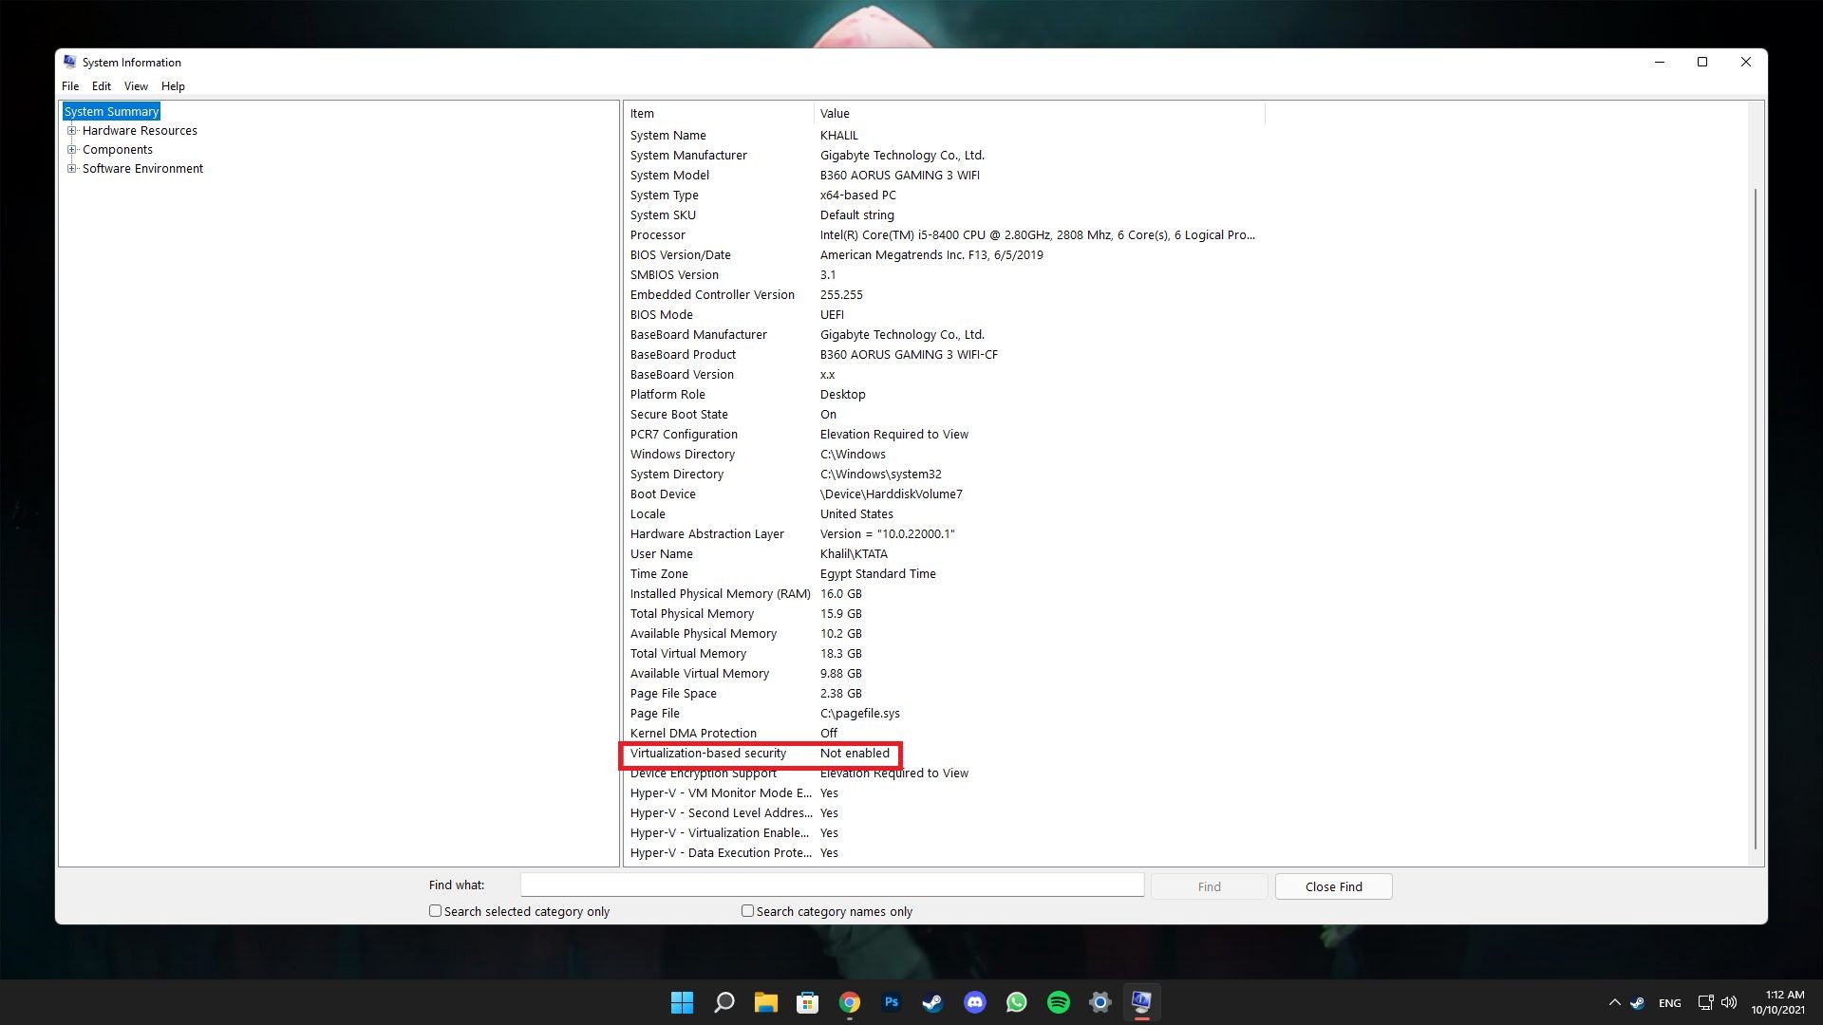Image resolution: width=1823 pixels, height=1025 pixels.
Task: Select the Boot Device row
Action: pos(945,494)
